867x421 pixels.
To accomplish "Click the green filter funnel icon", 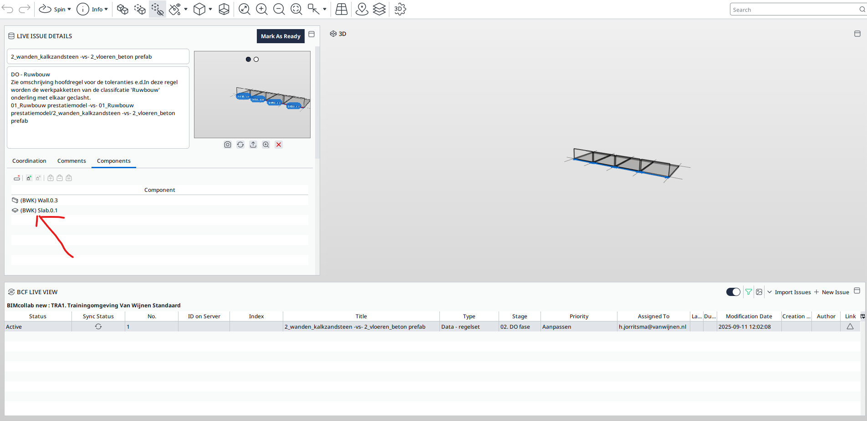I will tap(749, 292).
